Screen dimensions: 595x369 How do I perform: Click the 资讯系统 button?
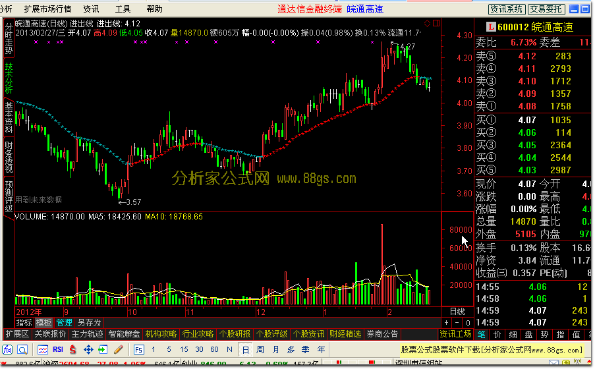click(507, 9)
